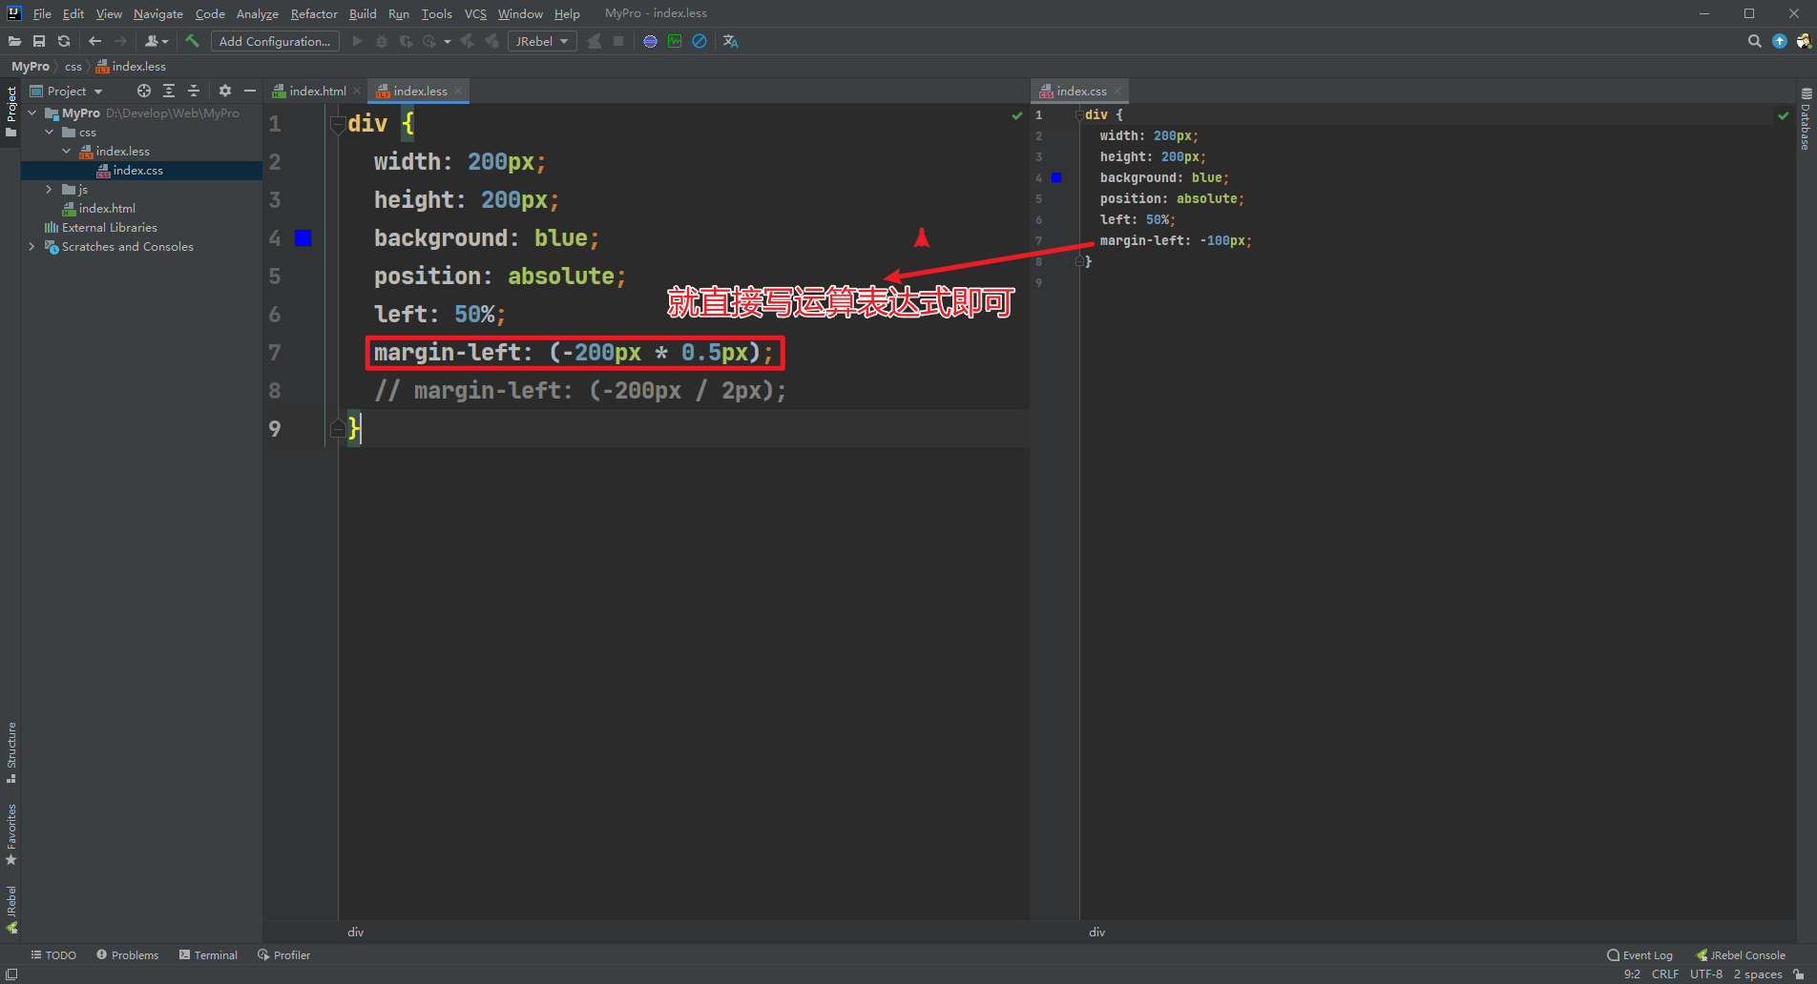Open the Navigate menu
Viewport: 1817px width, 984px height.
[157, 13]
